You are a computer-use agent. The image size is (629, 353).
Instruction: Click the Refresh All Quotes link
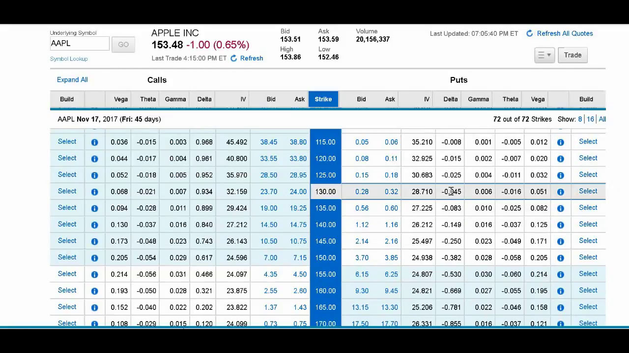point(565,33)
